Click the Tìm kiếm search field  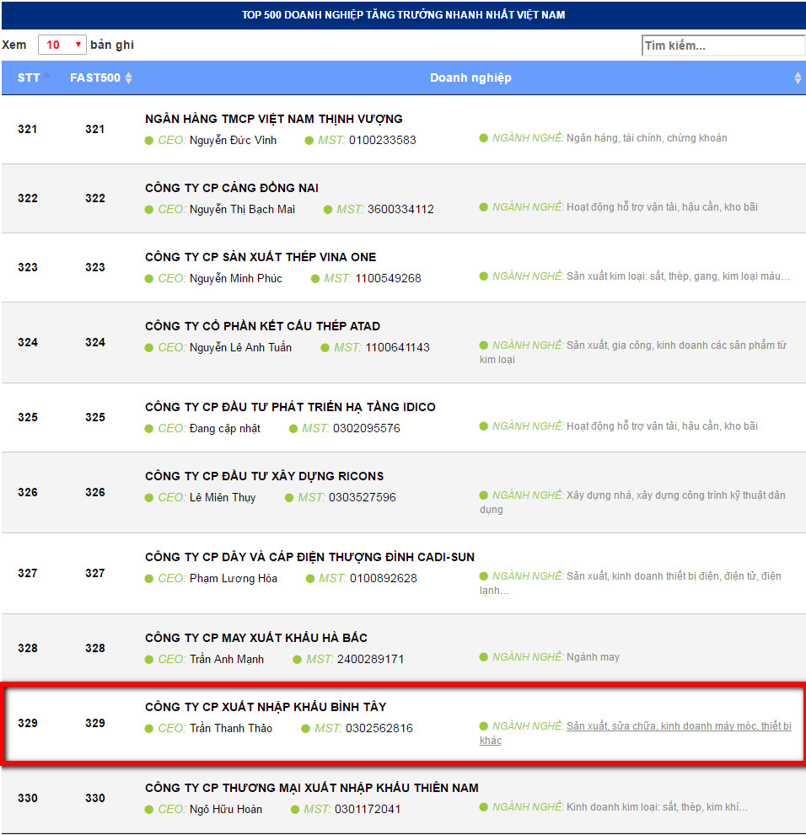pyautogui.click(x=723, y=45)
